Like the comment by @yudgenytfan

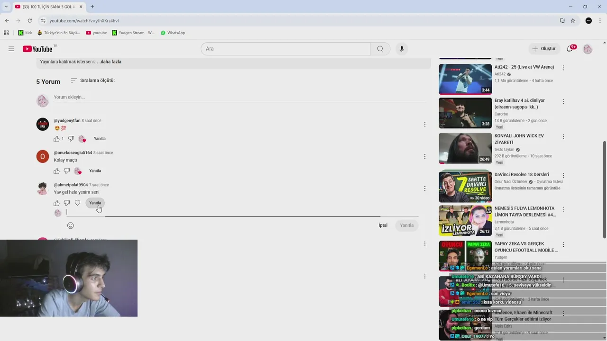point(56,139)
